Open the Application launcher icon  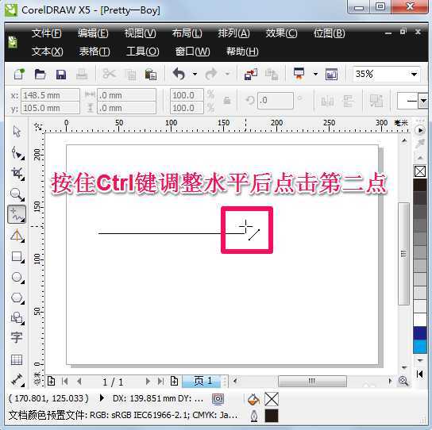(299, 74)
